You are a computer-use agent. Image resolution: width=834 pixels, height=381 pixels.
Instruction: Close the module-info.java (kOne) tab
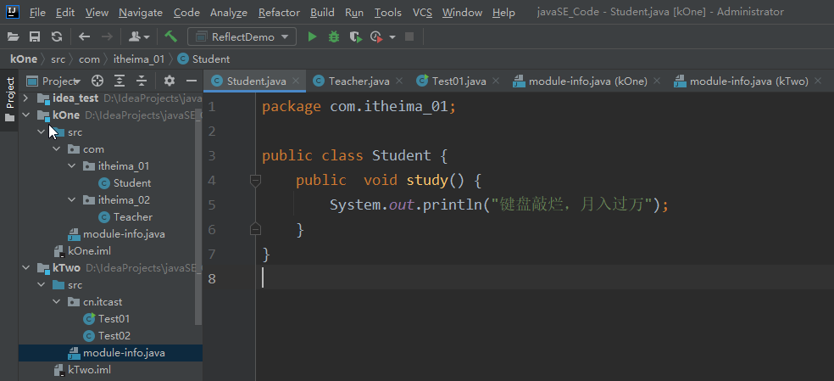(656, 81)
